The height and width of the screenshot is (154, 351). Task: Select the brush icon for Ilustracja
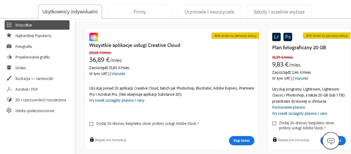click(x=9, y=79)
